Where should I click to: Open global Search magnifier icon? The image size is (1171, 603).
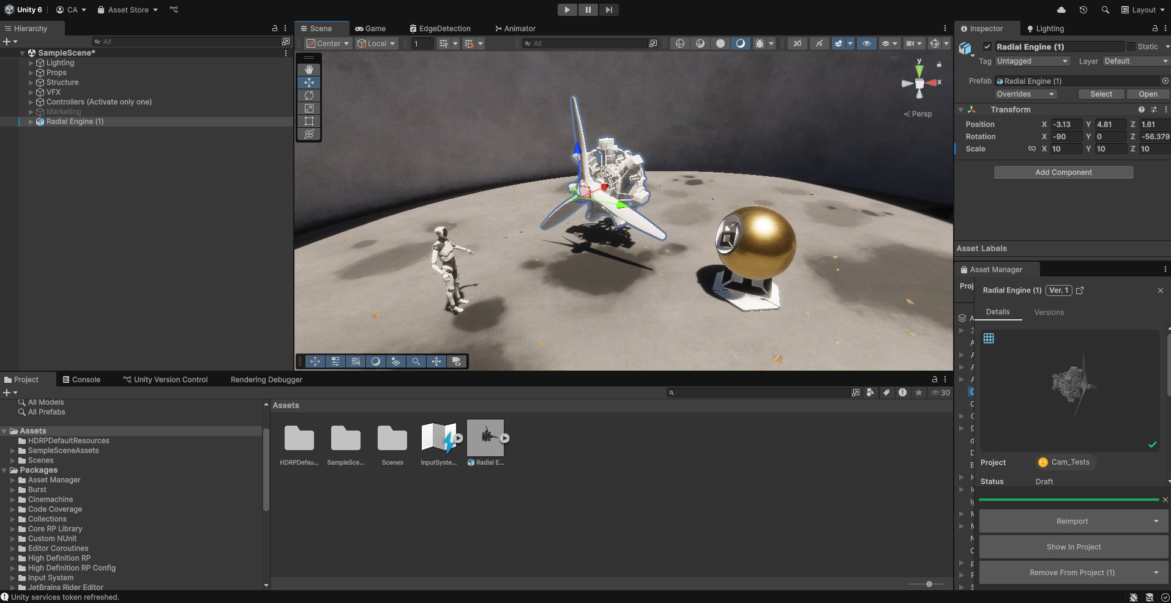tap(1105, 10)
